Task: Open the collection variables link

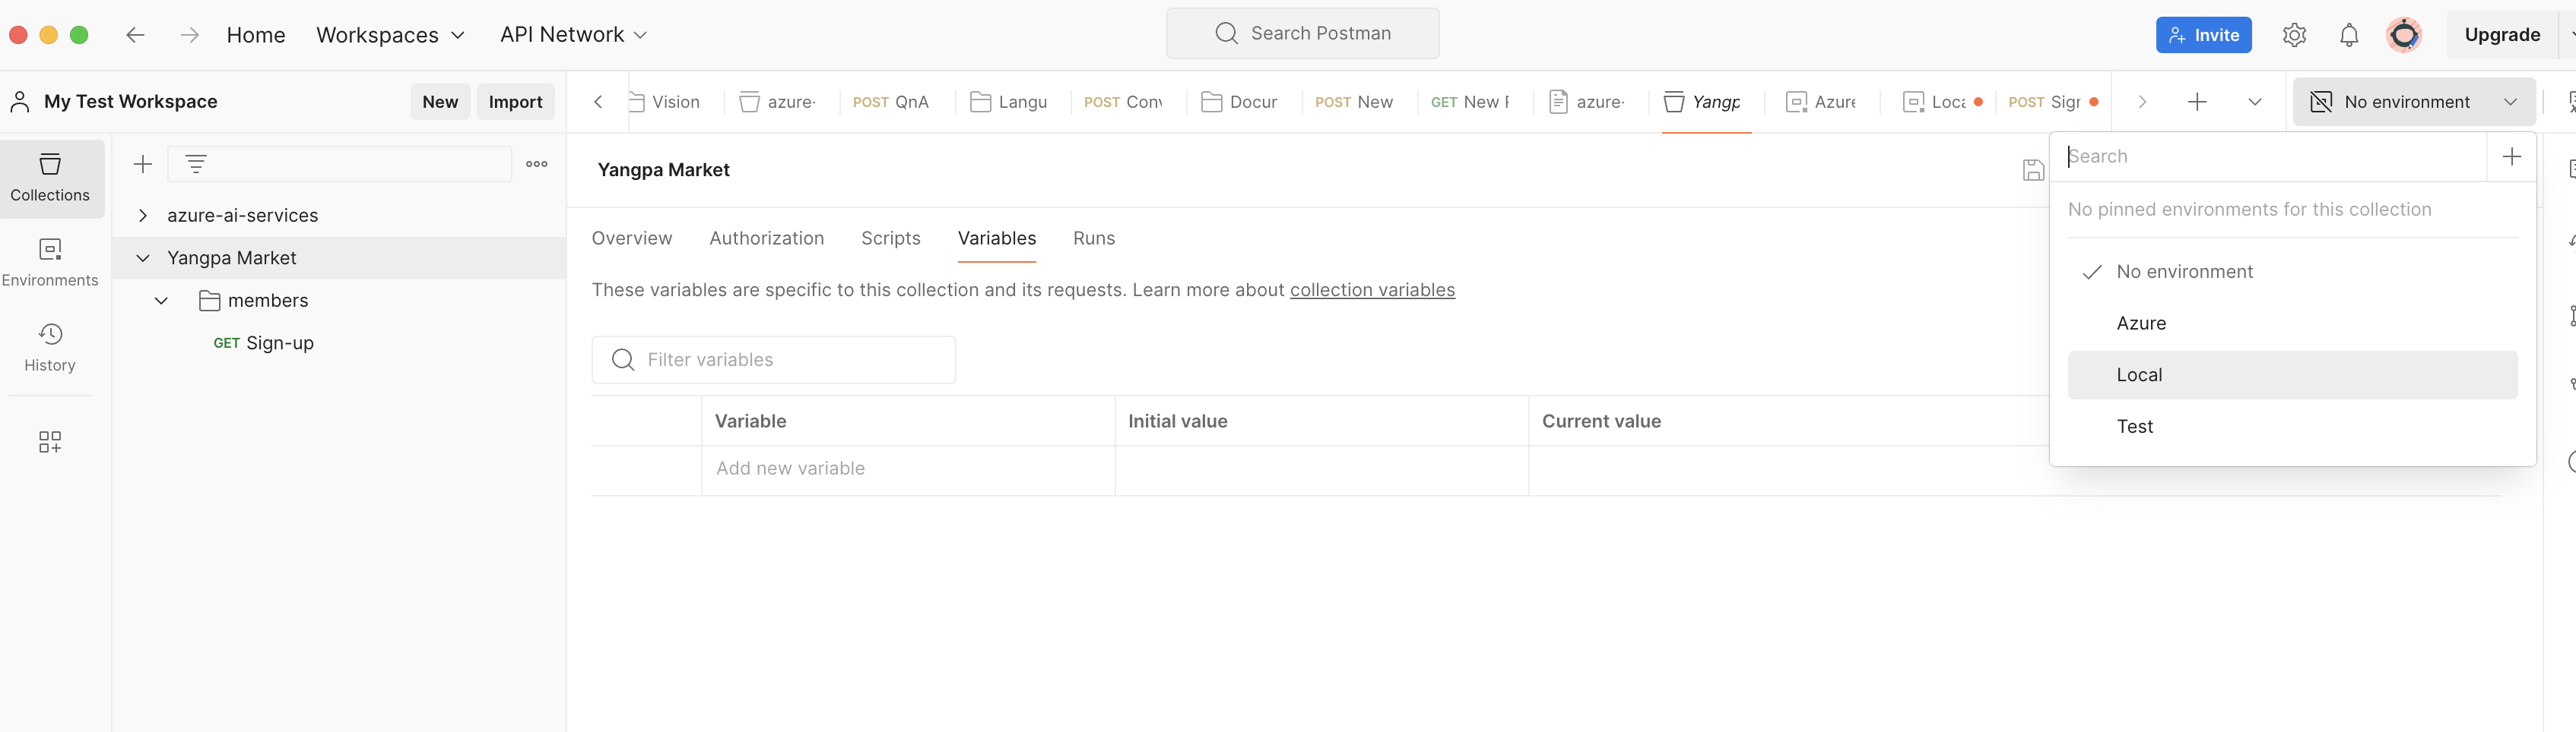Action: 1372,291
